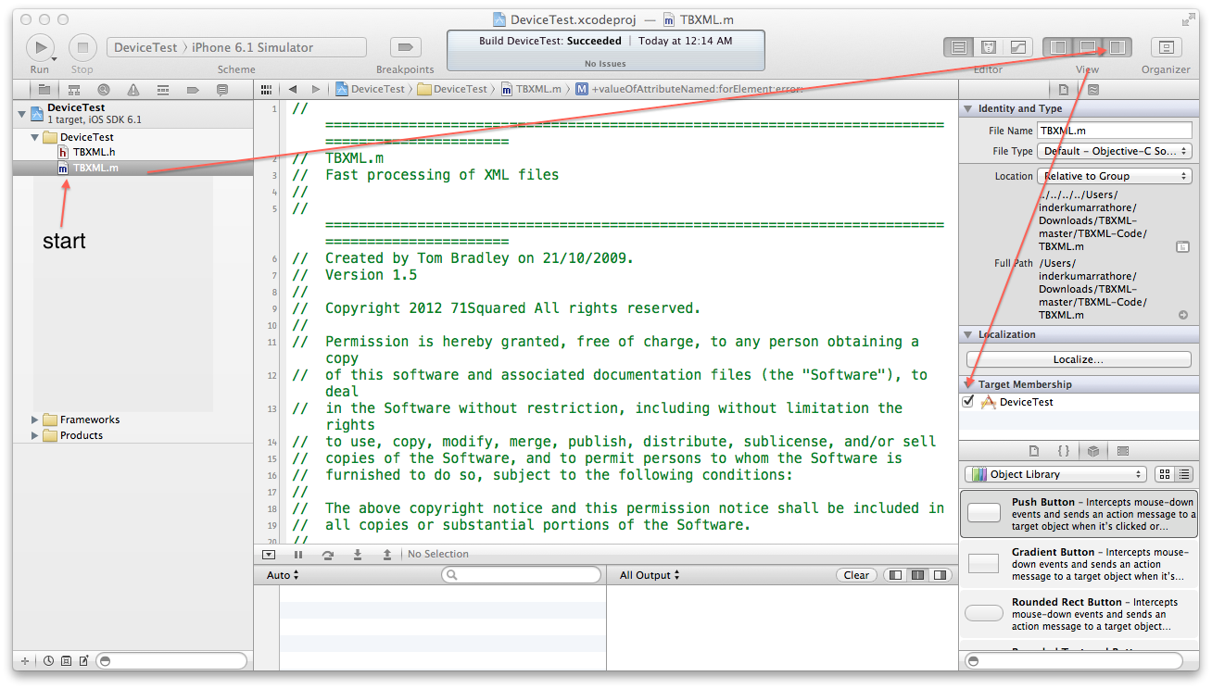This screenshot has width=1212, height=689.
Task: Toggle the Utilities pane view button
Action: pyautogui.click(x=1117, y=47)
